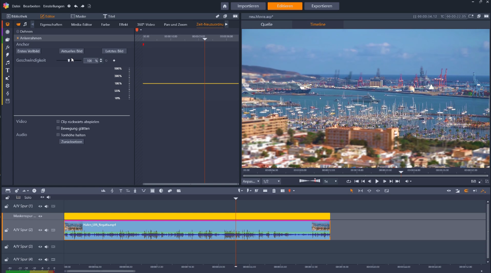491x273 pixels.
Task: Click the Zurücksetzen button
Action: point(72,141)
